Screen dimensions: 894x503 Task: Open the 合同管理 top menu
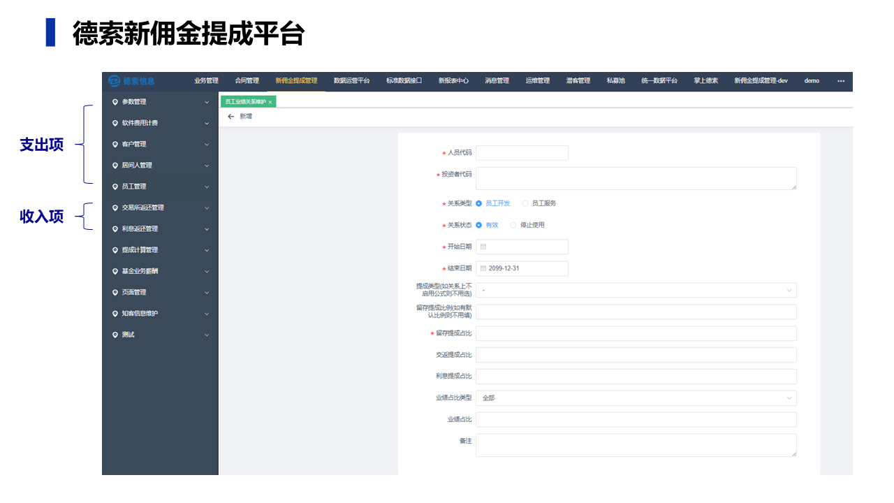click(x=247, y=81)
